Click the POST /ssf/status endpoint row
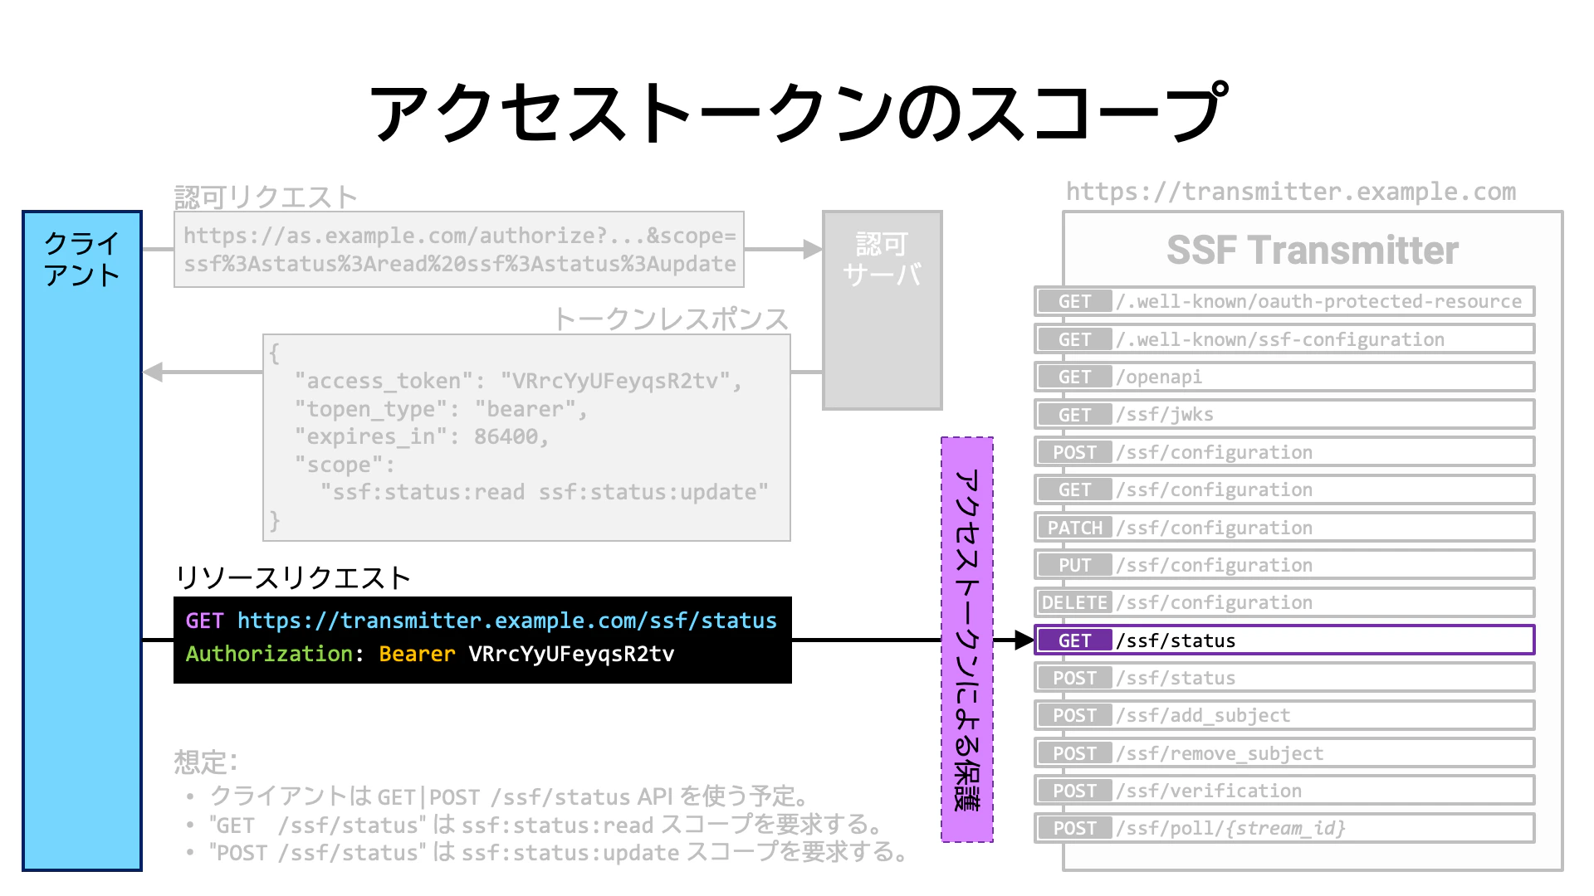1594x896 pixels. coord(1284,678)
